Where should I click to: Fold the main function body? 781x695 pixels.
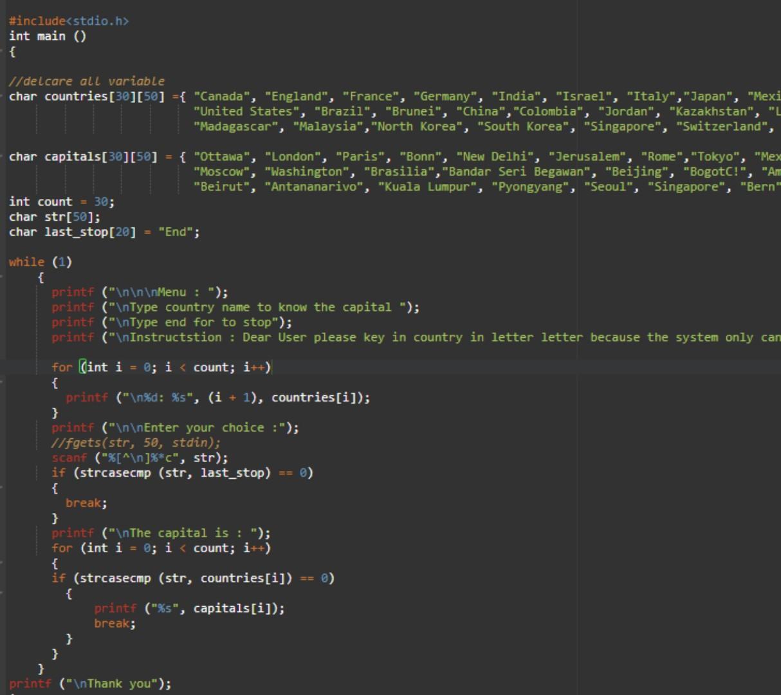pos(3,50)
